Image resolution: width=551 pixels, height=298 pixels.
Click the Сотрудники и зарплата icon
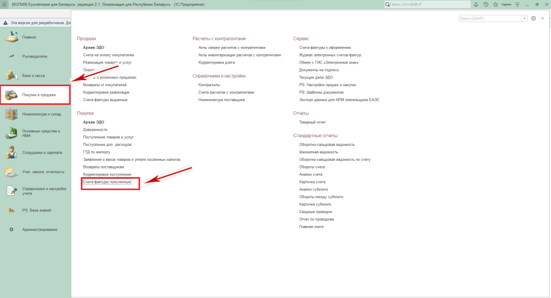pyautogui.click(x=11, y=152)
